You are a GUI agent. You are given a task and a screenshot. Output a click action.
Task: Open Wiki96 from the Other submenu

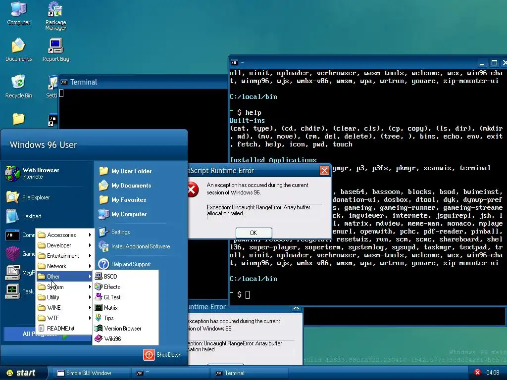tap(125, 338)
